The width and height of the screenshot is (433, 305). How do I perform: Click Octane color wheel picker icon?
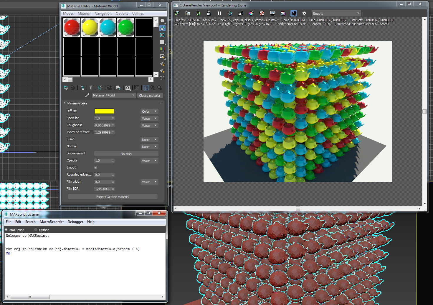(x=251, y=13)
